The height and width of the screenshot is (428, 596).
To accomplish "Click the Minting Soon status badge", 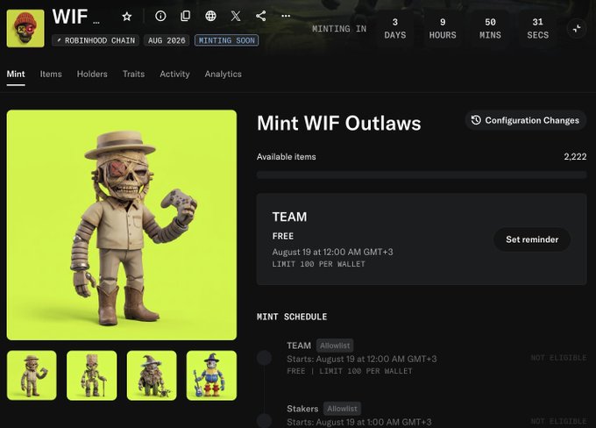I will [226, 40].
